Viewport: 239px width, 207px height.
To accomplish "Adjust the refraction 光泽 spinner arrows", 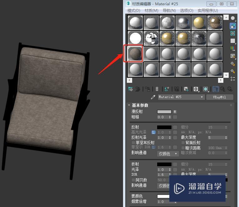I will coord(170,170).
